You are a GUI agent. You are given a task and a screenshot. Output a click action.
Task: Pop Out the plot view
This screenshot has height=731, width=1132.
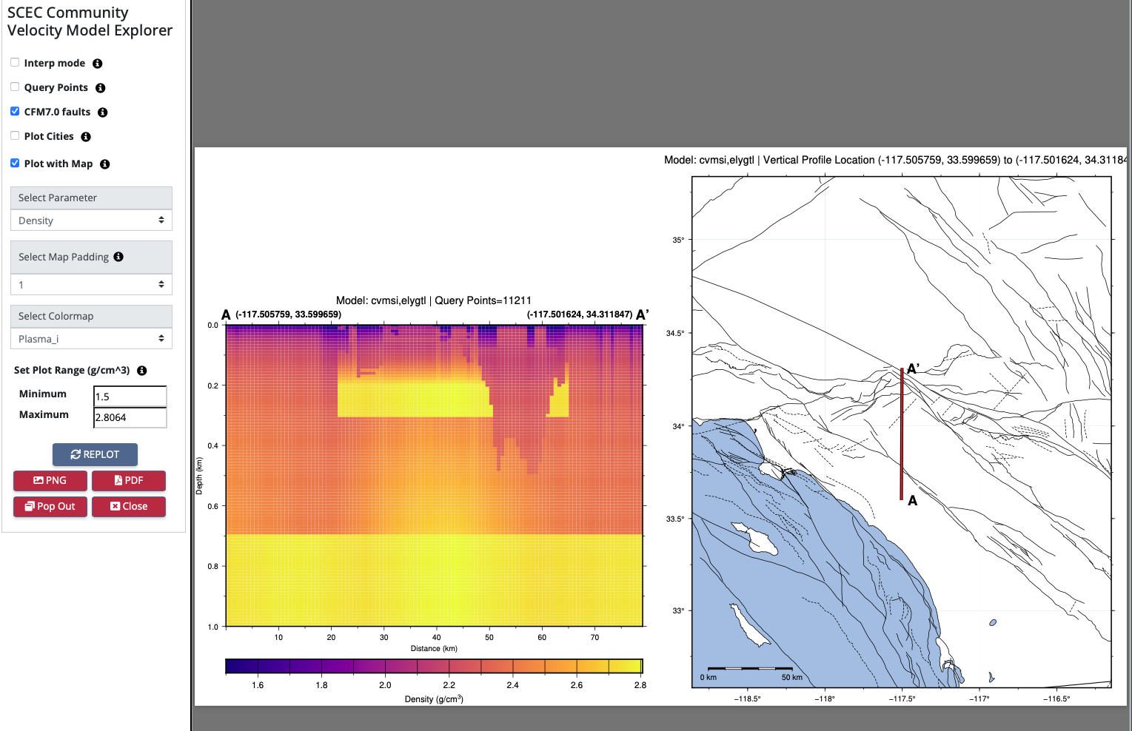[x=50, y=506]
